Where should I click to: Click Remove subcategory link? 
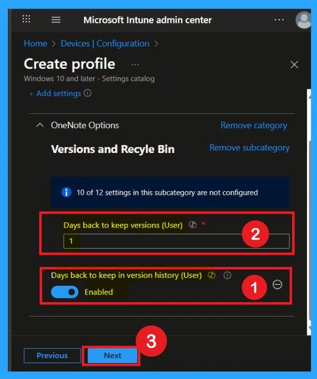250,148
